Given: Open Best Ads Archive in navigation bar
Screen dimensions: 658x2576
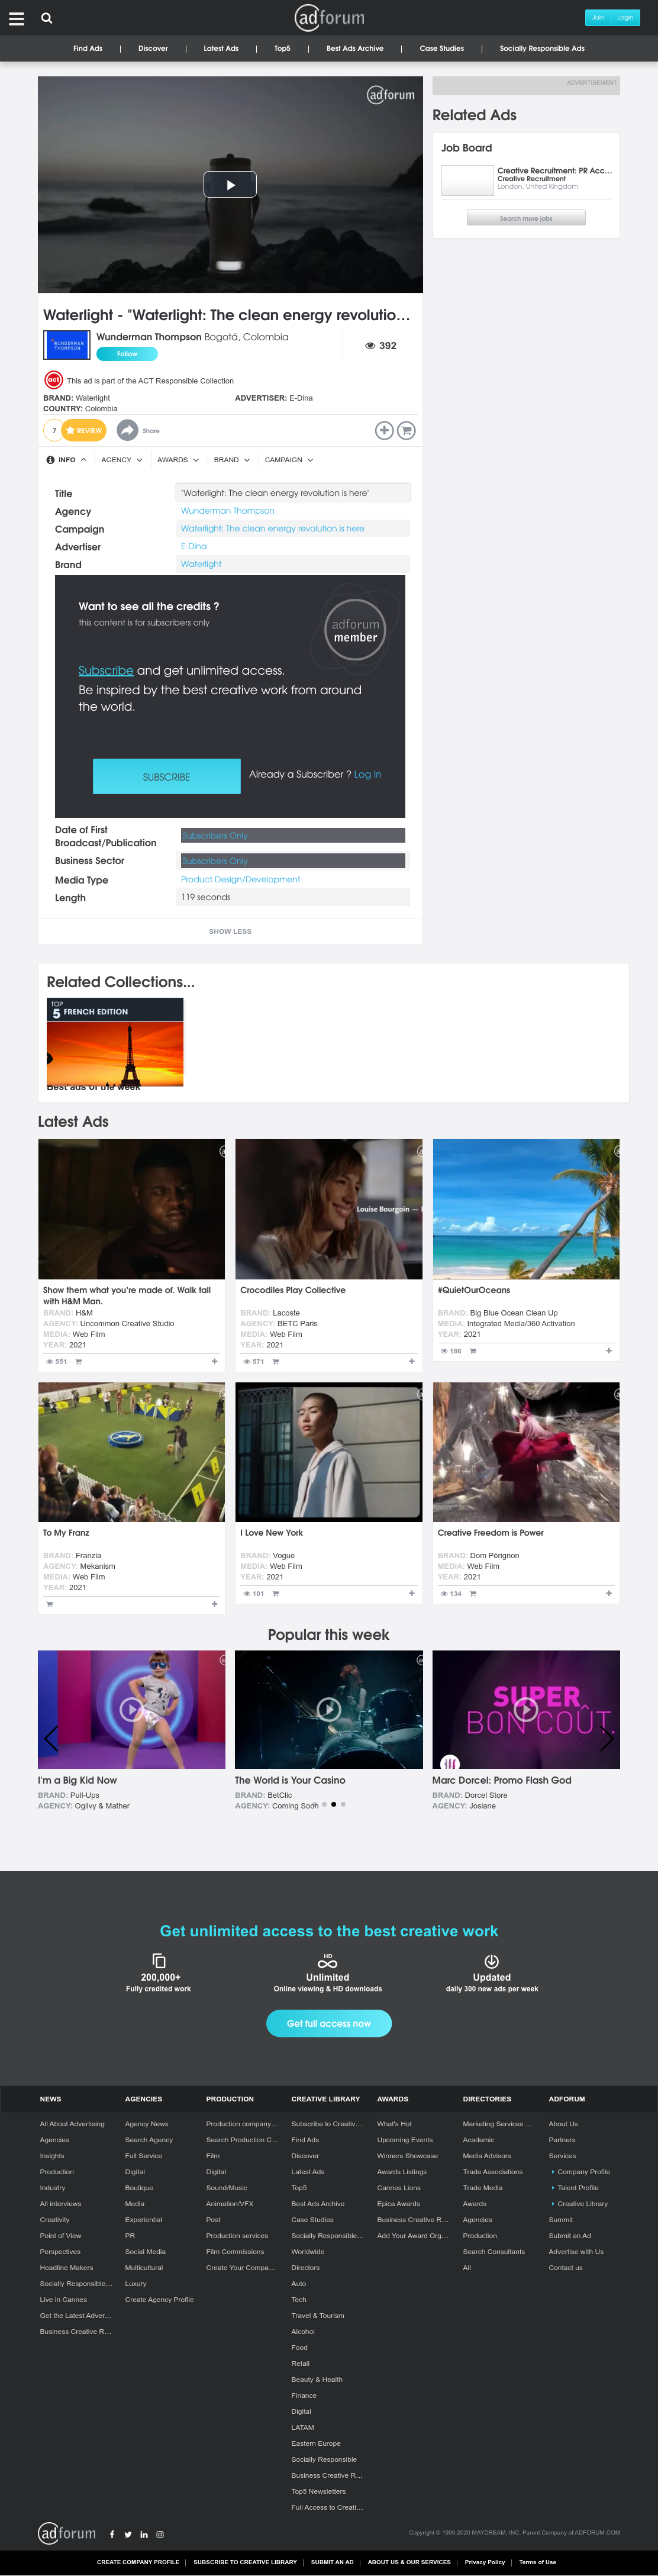Looking at the screenshot, I should coord(355,48).
